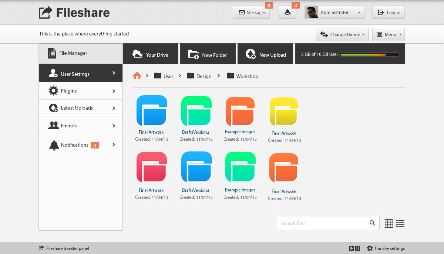
Task: Switch to list view icon
Action: click(400, 223)
